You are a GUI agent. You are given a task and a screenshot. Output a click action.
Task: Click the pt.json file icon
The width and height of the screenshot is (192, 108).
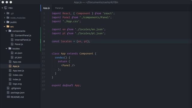click(12, 57)
